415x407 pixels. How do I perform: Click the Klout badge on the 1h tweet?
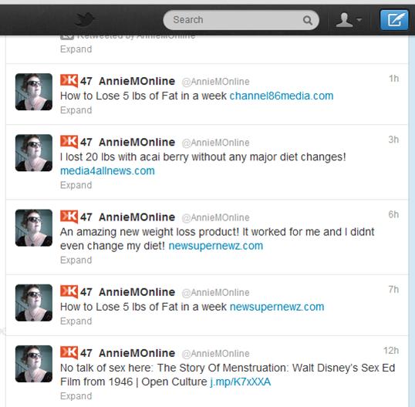point(69,81)
